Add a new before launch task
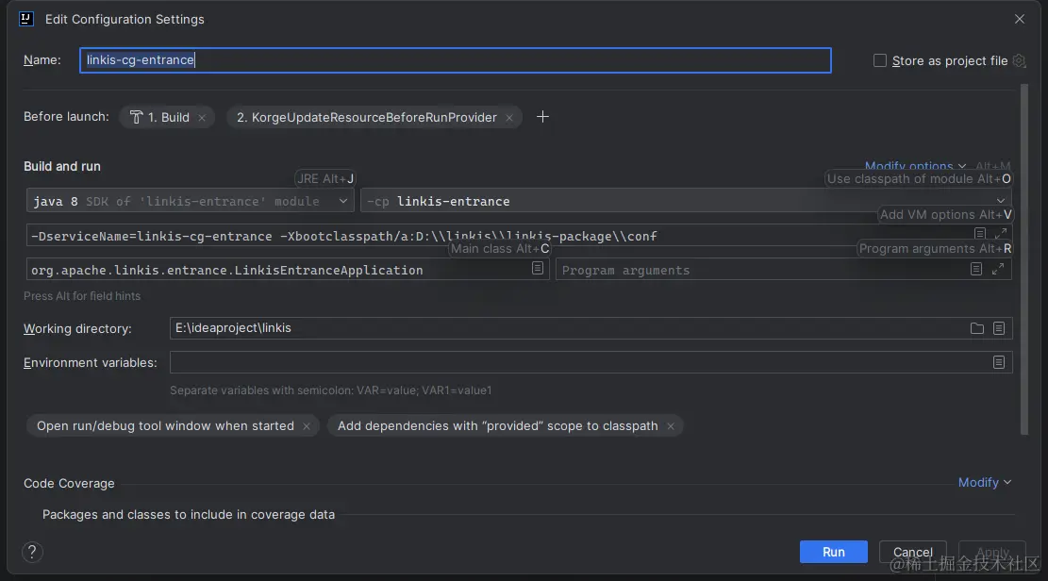 (x=542, y=117)
